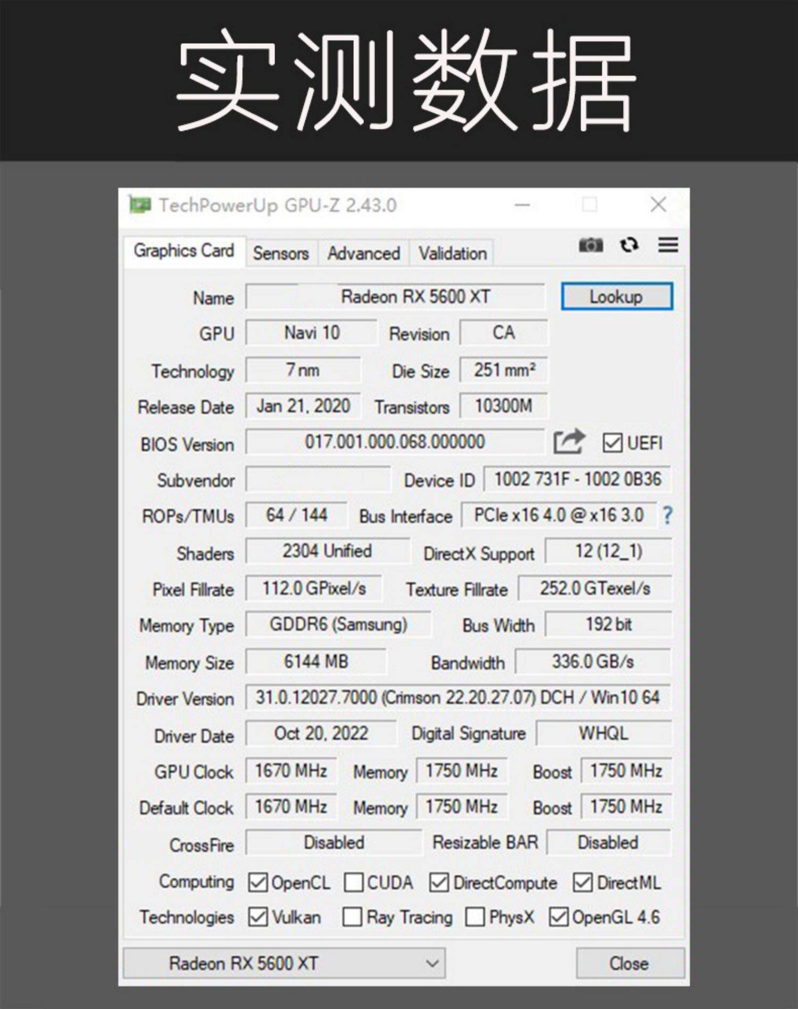
Task: Click the Revision field showing CA
Action: click(x=504, y=333)
